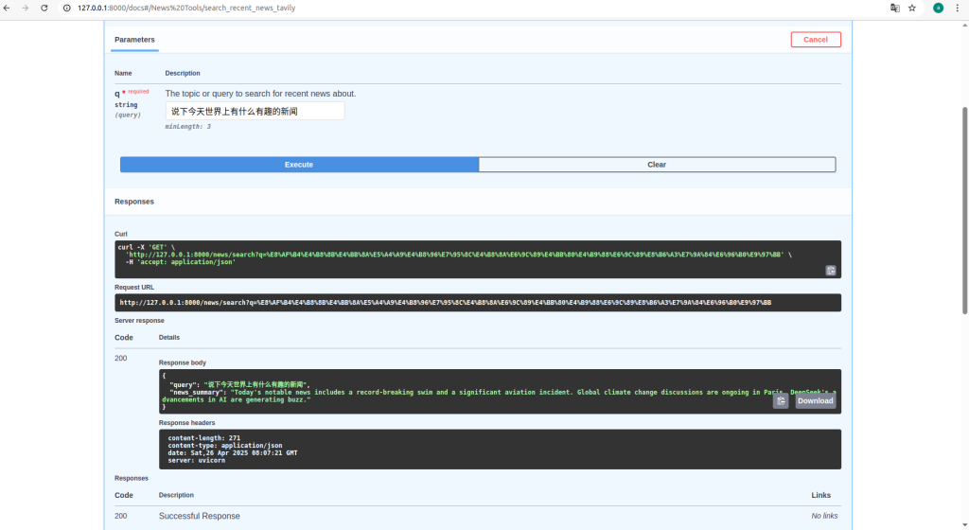This screenshot has width=969, height=530.
Task: Click the address bar URL
Action: click(186, 8)
